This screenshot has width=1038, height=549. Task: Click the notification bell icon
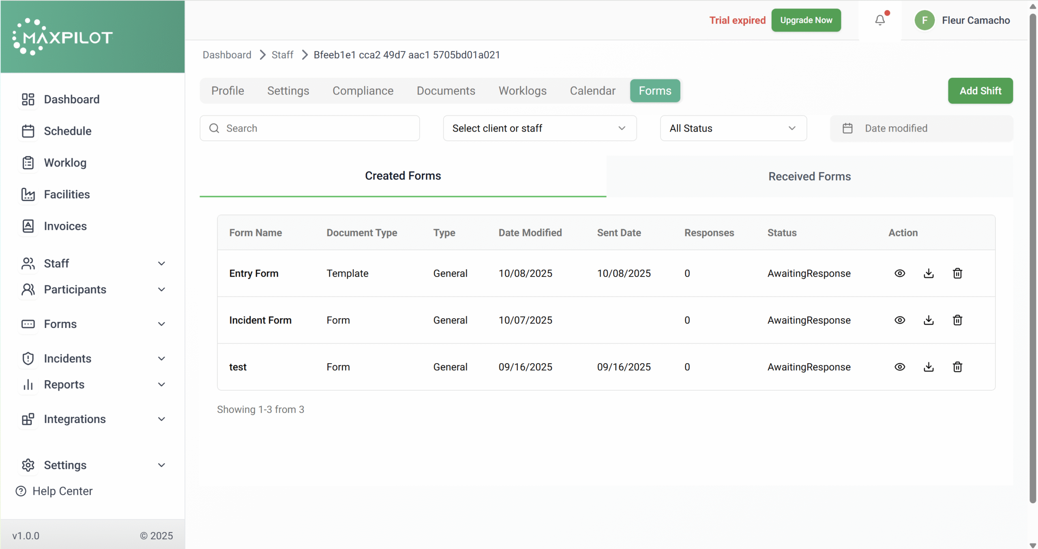pyautogui.click(x=879, y=20)
